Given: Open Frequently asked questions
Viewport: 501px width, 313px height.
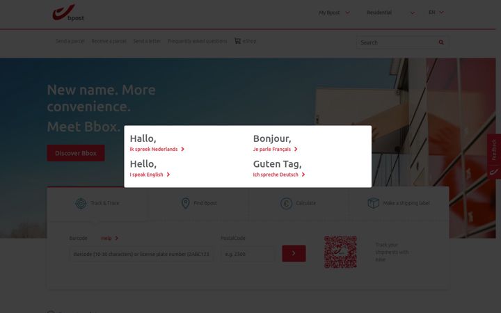Looking at the screenshot, I should click(x=198, y=41).
